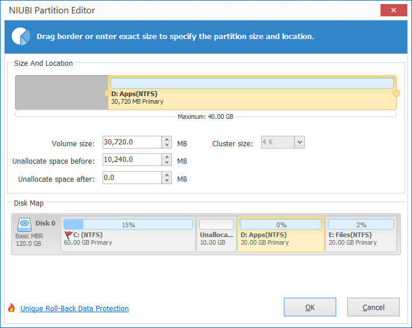Close the NIUBI Partition Editor dialog
Viewport: 412px width, 328px height.
(393, 10)
